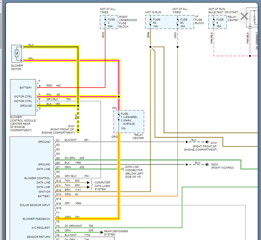Close the wiring diagram image viewer
The width and height of the screenshot is (261, 240).
[244, 16]
